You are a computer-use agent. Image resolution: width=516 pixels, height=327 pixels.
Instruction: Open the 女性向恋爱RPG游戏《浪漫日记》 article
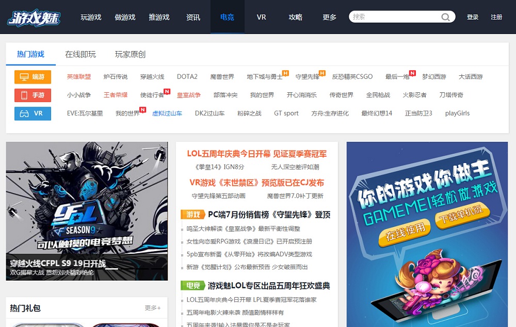(x=249, y=241)
